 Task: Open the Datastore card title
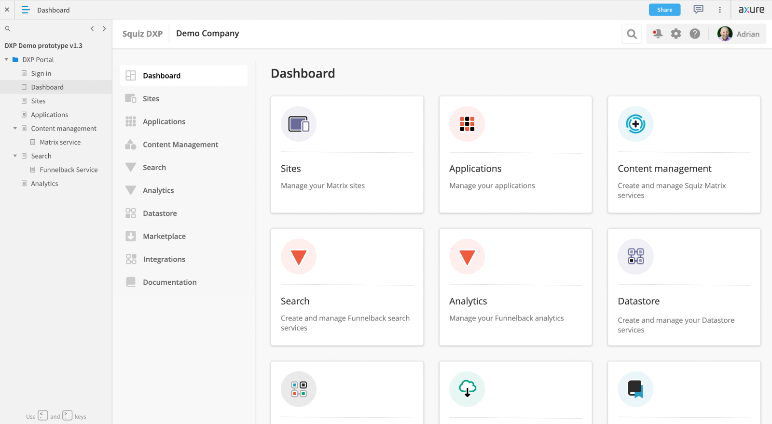click(x=638, y=301)
